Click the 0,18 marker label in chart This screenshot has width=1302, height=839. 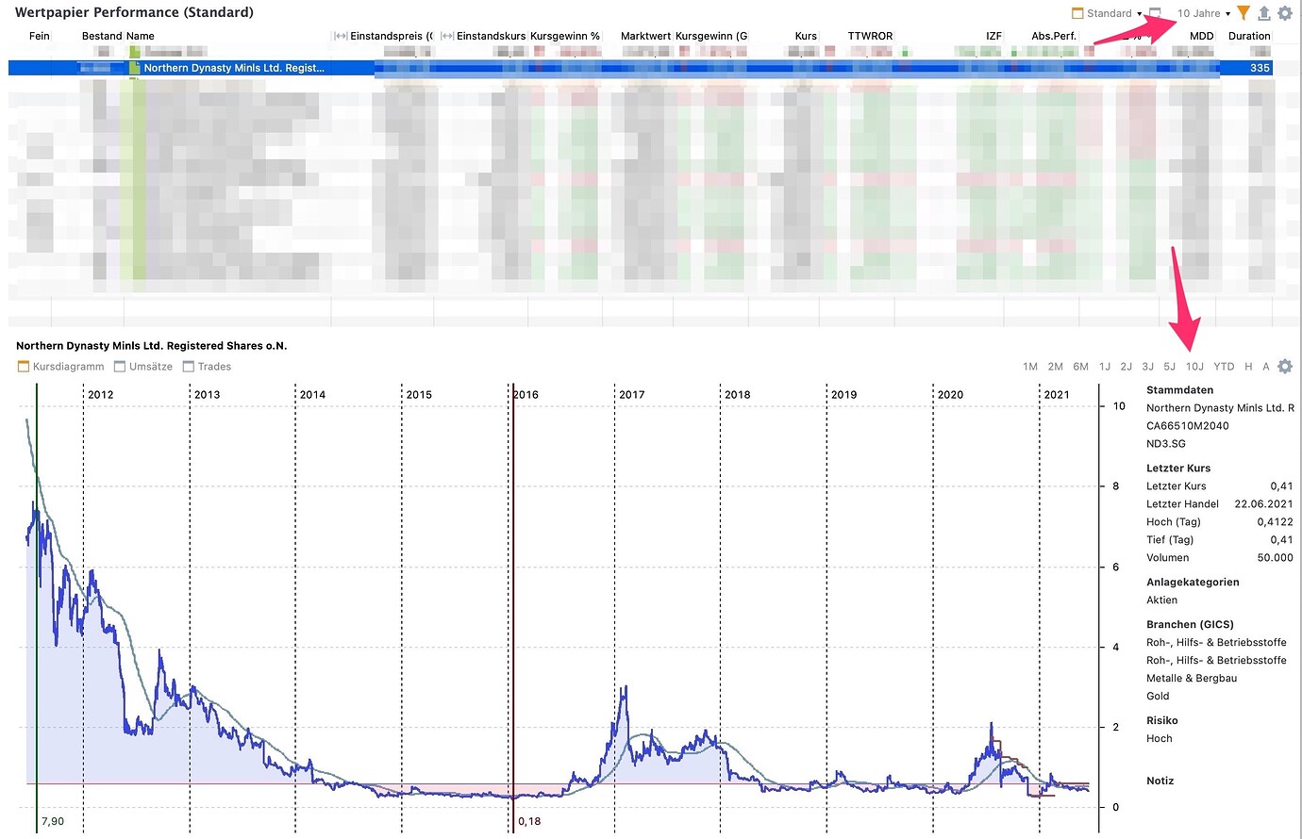pos(529,821)
